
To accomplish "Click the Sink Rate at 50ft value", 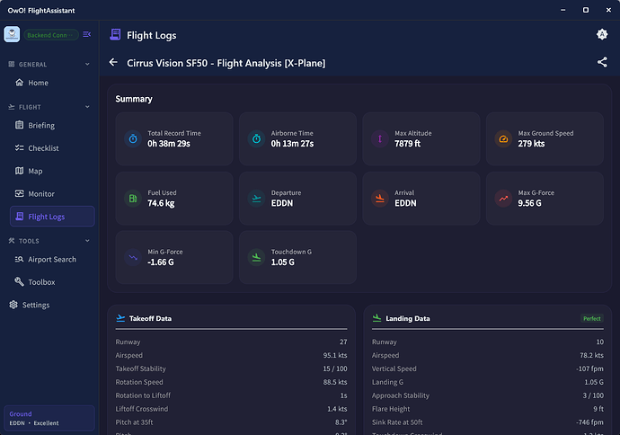I will point(590,422).
